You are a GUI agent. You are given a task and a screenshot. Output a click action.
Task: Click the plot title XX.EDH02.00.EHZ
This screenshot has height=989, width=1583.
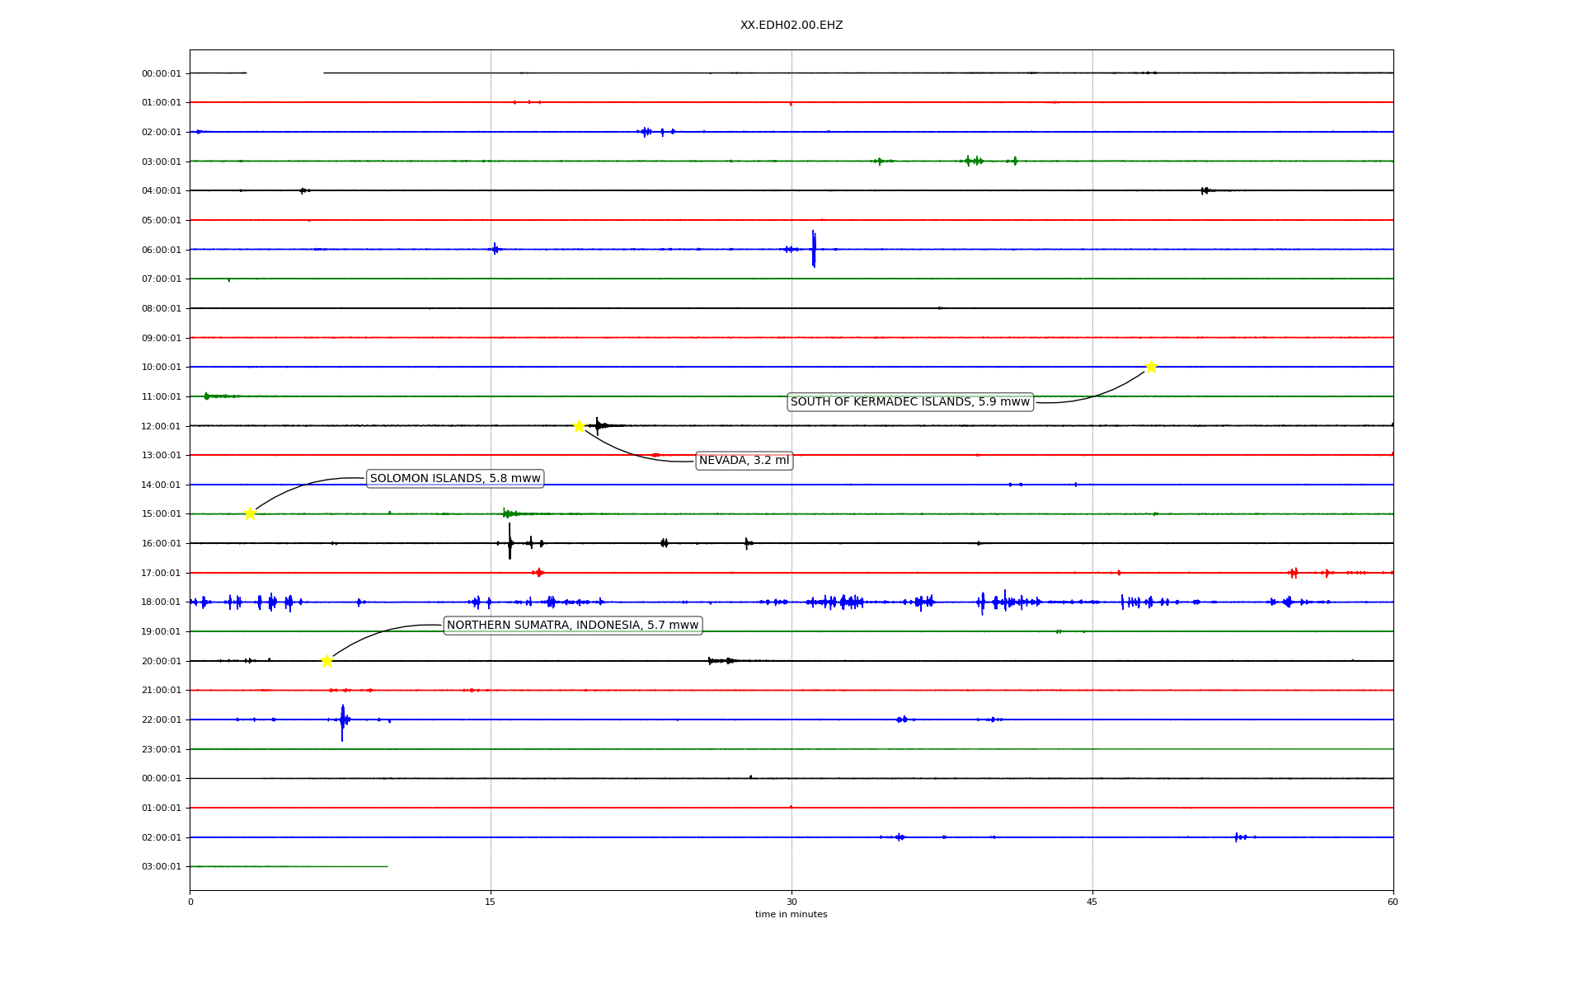[x=791, y=26]
